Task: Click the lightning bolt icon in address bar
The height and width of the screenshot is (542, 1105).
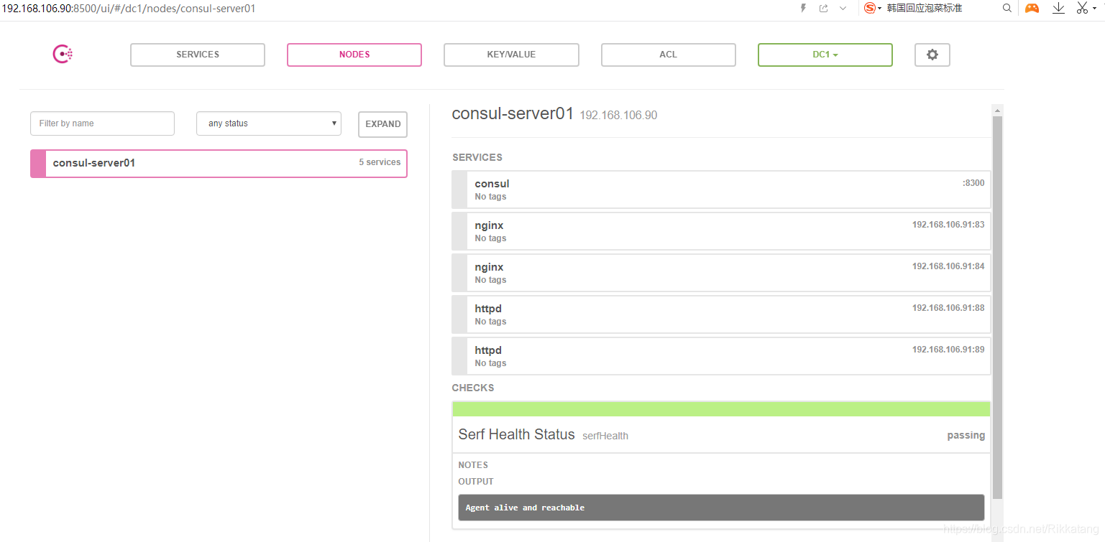Action: (803, 8)
